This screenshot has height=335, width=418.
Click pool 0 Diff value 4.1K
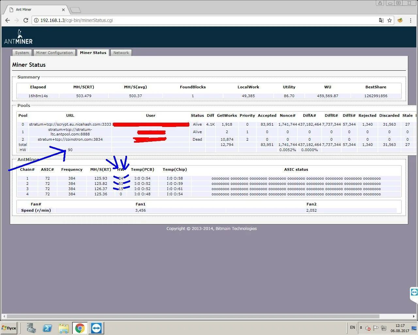(210, 124)
